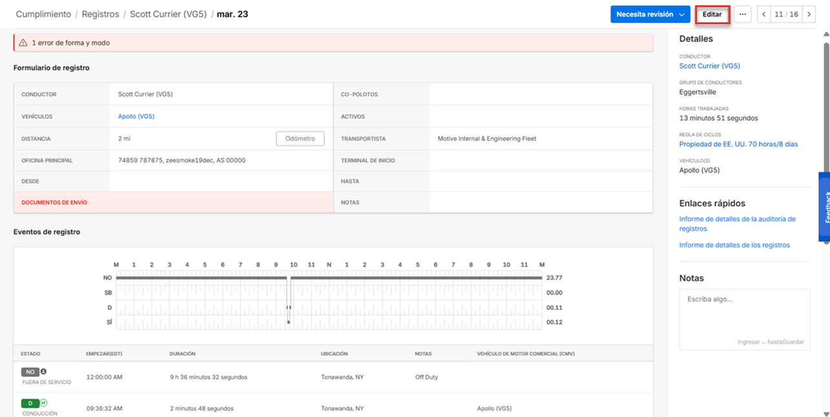Open Informe de detalles de los registros
The image size is (830, 417).
pyautogui.click(x=734, y=245)
